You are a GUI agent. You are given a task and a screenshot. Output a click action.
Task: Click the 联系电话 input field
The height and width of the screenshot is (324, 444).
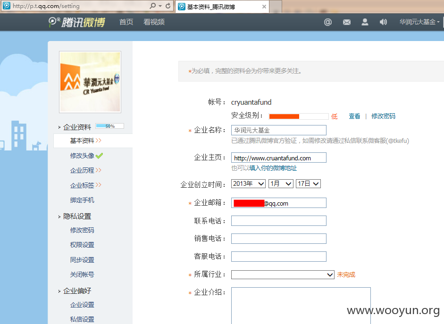tap(279, 221)
